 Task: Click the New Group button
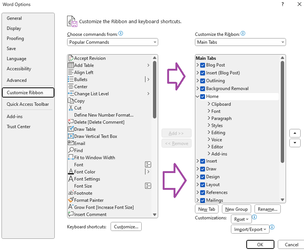[236, 209]
